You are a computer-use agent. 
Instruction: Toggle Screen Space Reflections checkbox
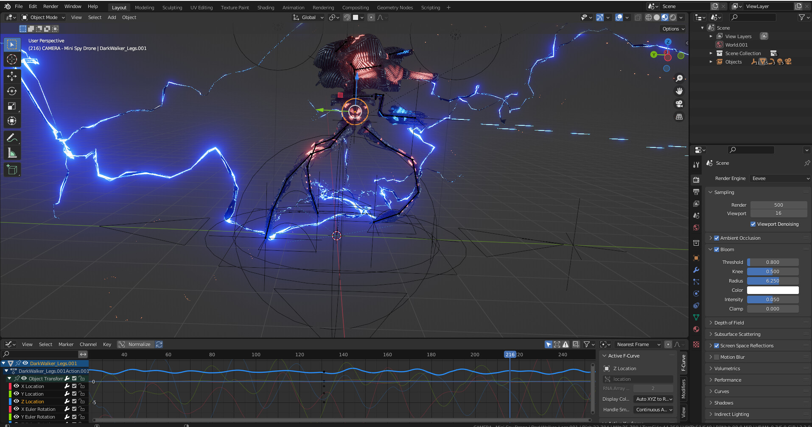coord(717,346)
